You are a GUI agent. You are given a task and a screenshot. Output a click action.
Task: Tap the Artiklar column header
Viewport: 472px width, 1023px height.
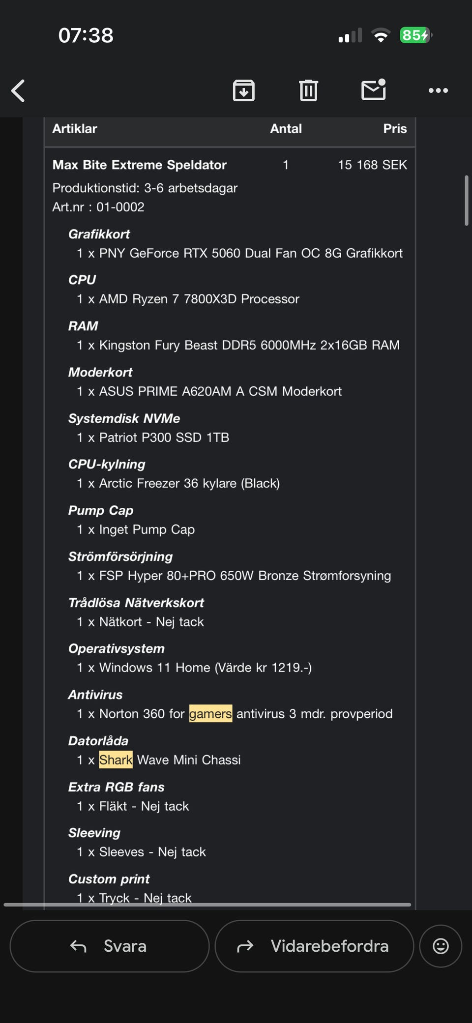point(75,129)
